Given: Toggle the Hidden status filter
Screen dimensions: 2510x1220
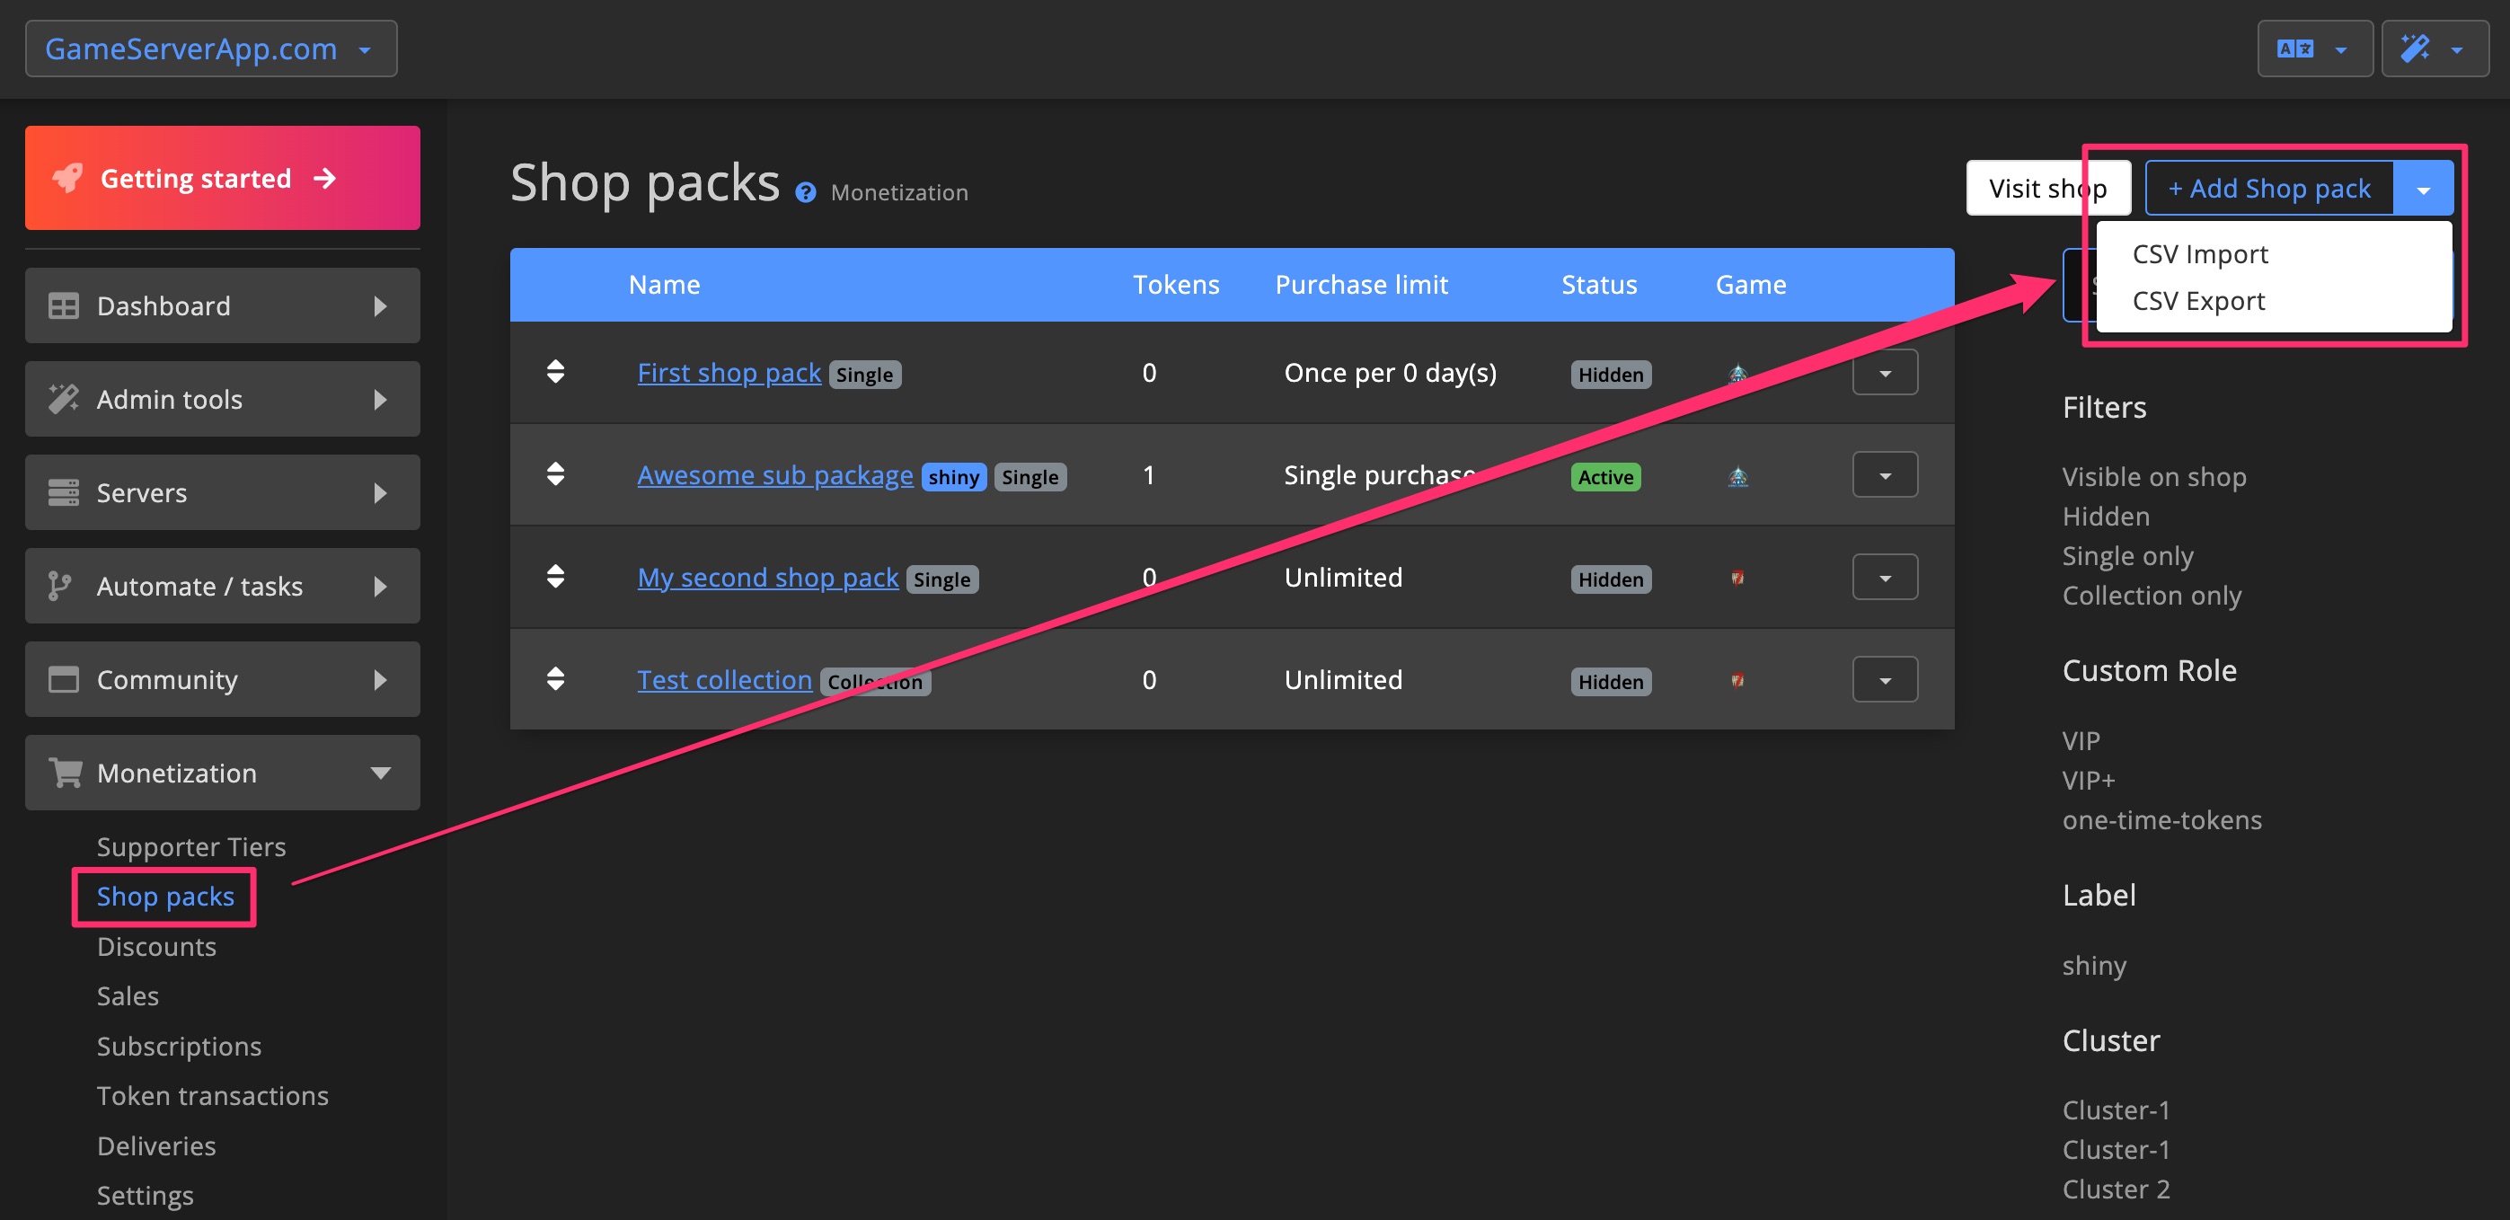Looking at the screenshot, I should [x=2105, y=516].
